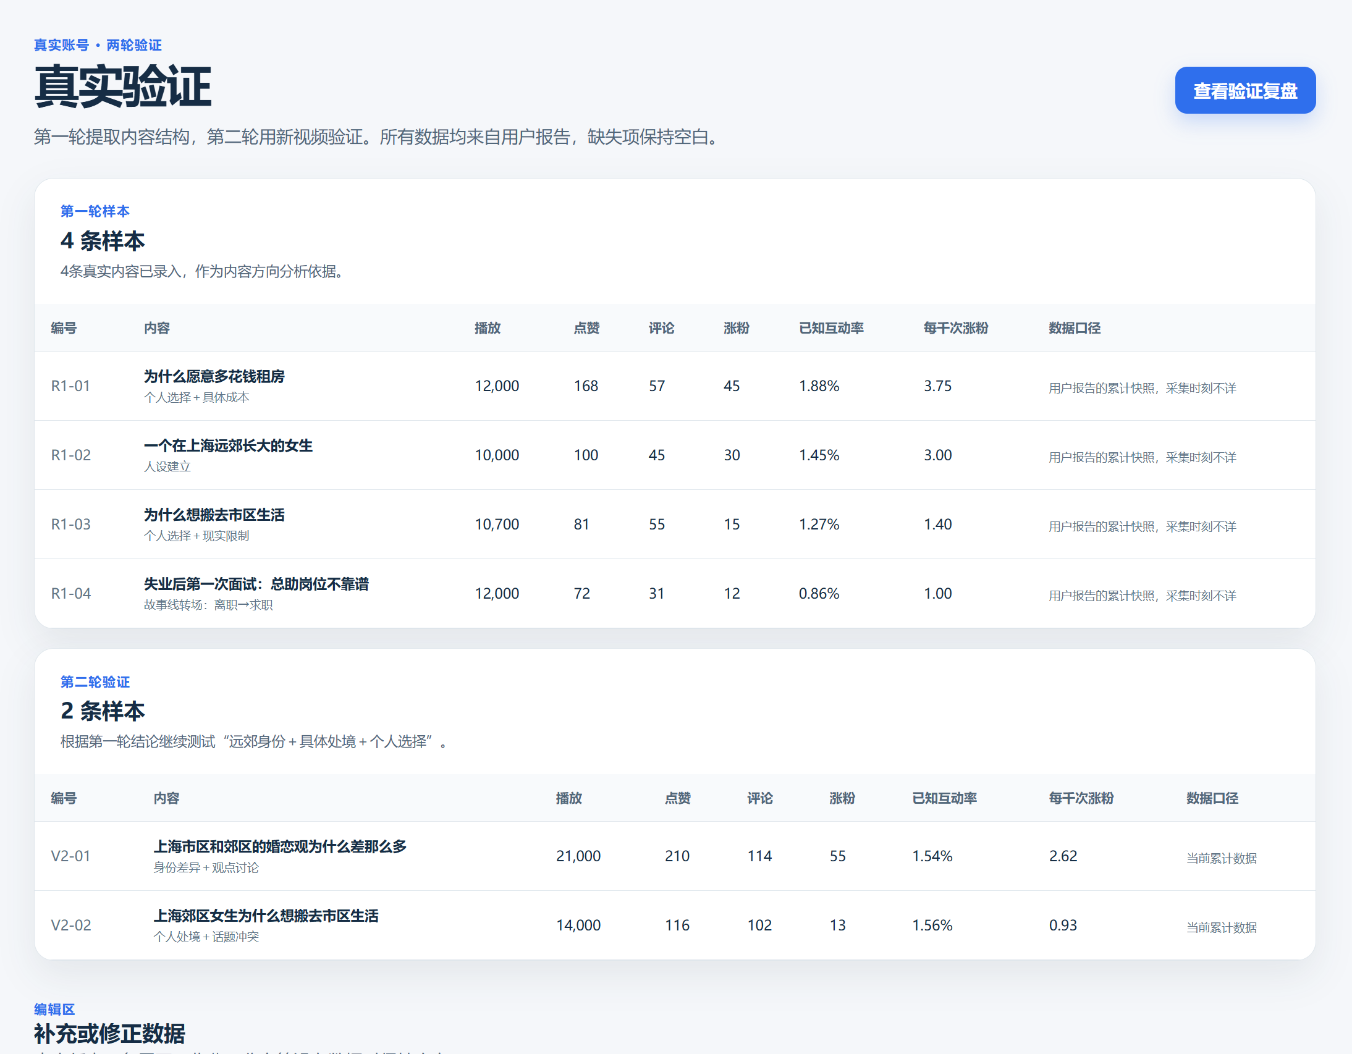The width and height of the screenshot is (1352, 1054).
Task: Click the V2-01 row number
Action: (70, 856)
